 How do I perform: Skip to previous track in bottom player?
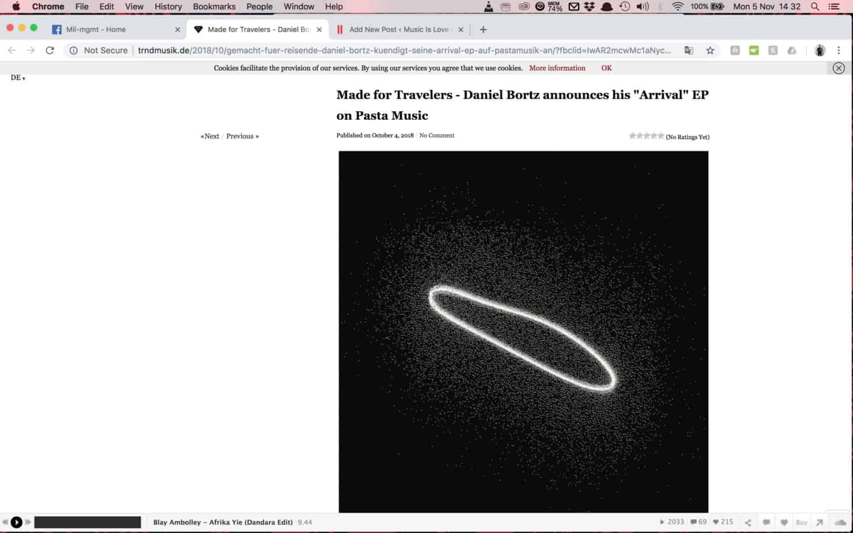tap(5, 522)
